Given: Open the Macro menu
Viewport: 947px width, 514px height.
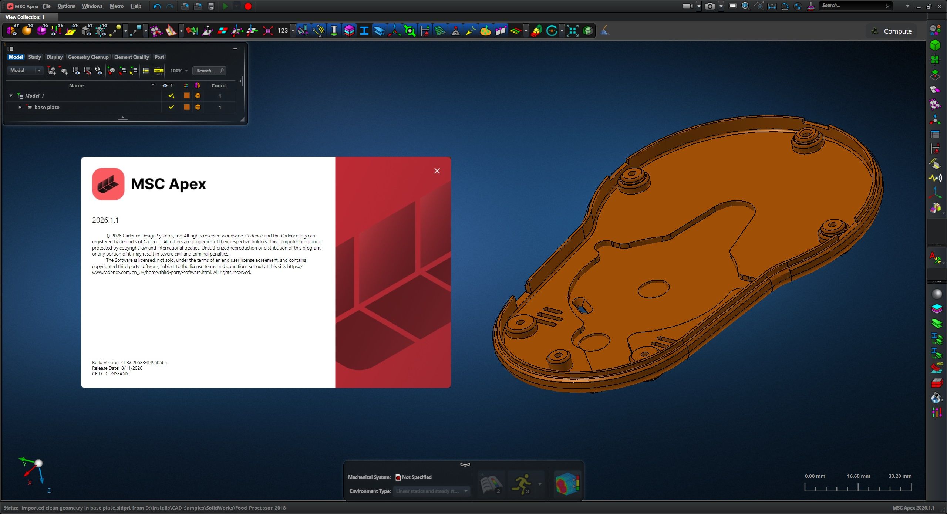Looking at the screenshot, I should (x=117, y=6).
